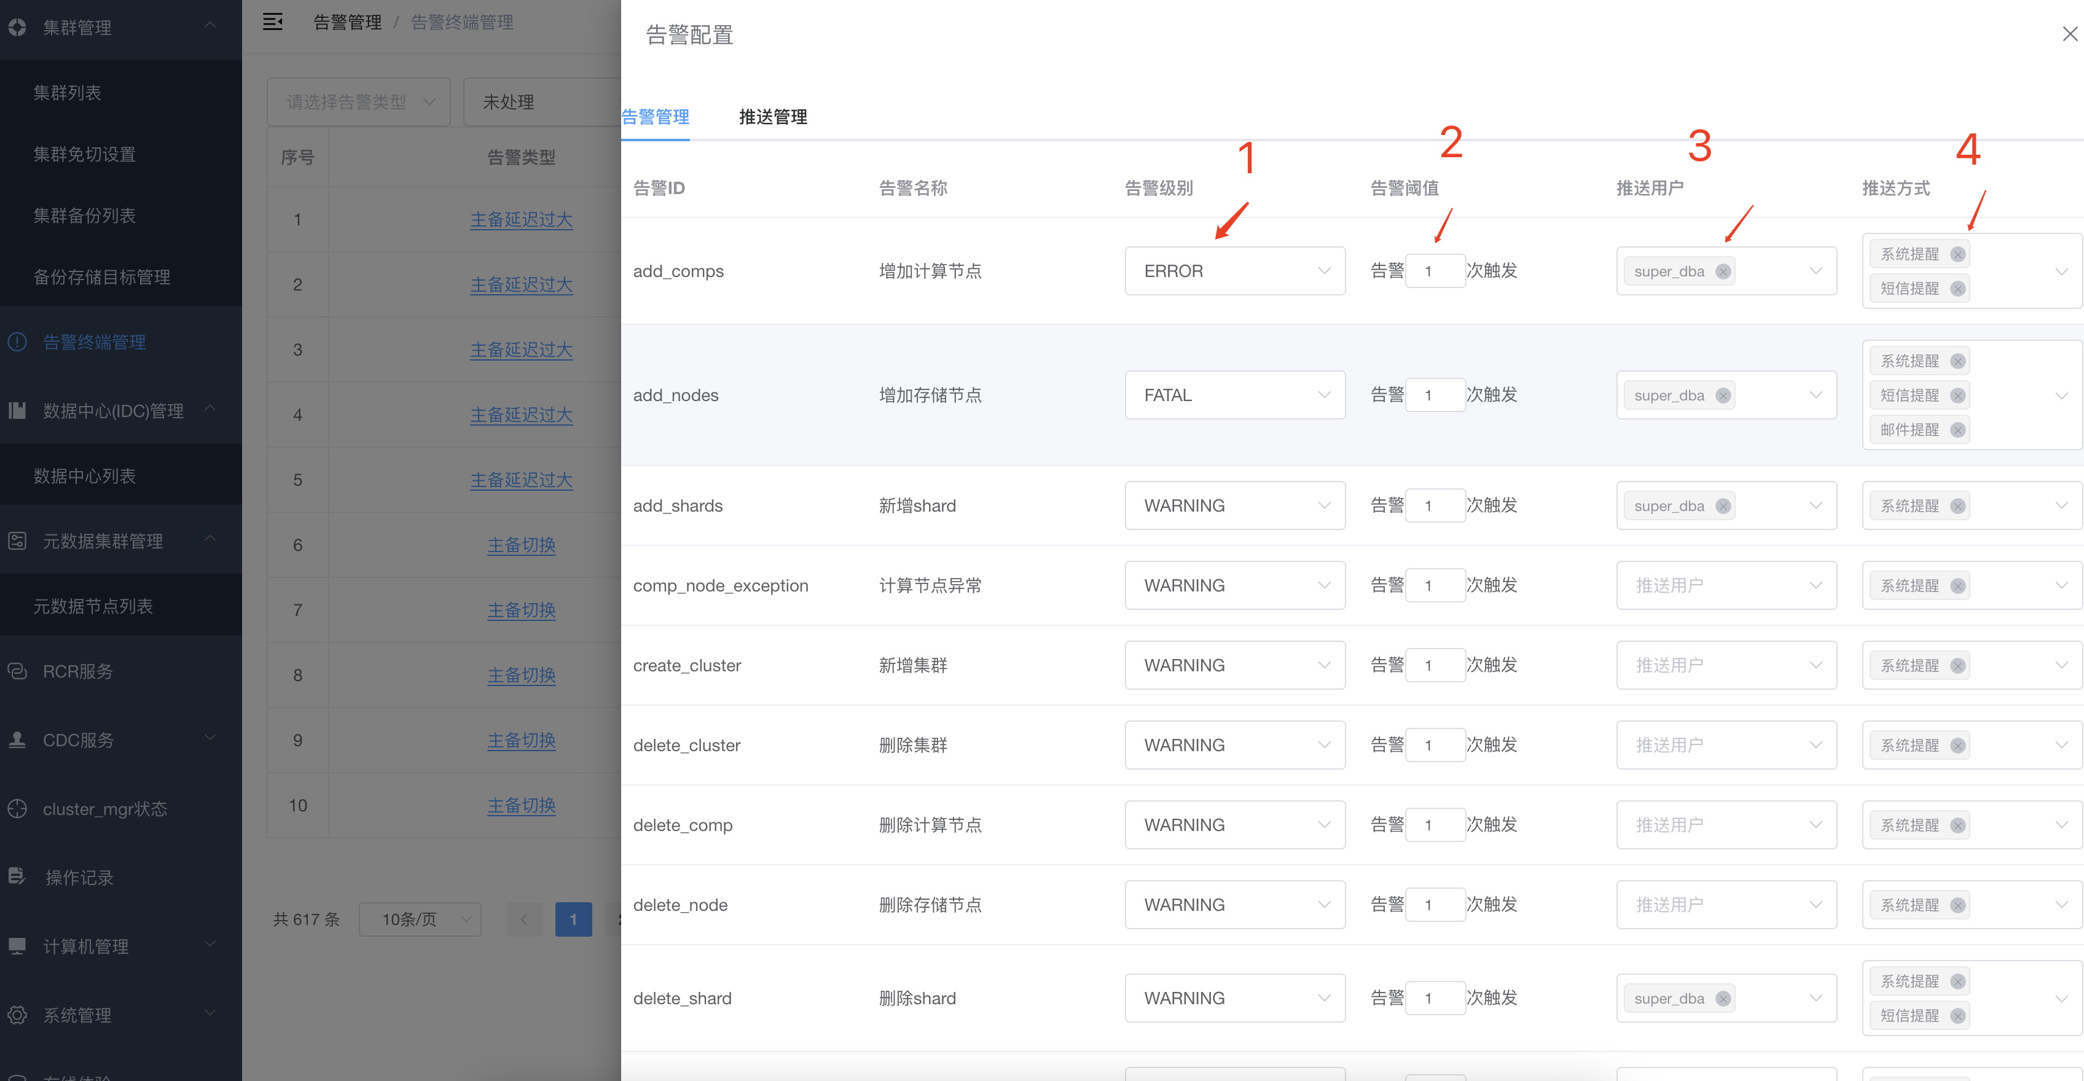Remove super_dba tag from add_comps row
Viewport: 2084px width, 1081px height.
coord(1723,271)
